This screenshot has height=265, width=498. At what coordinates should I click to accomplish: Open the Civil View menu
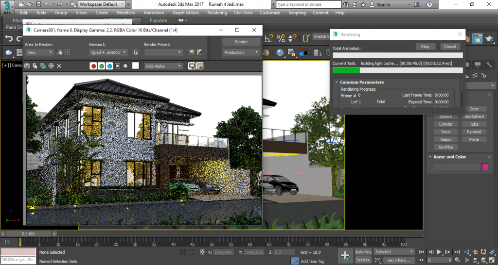[x=243, y=13]
